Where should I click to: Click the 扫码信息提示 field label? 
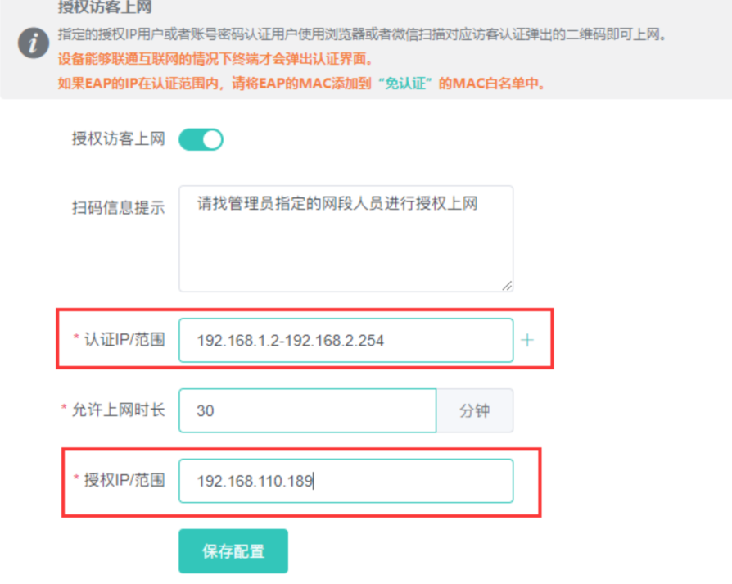(118, 207)
